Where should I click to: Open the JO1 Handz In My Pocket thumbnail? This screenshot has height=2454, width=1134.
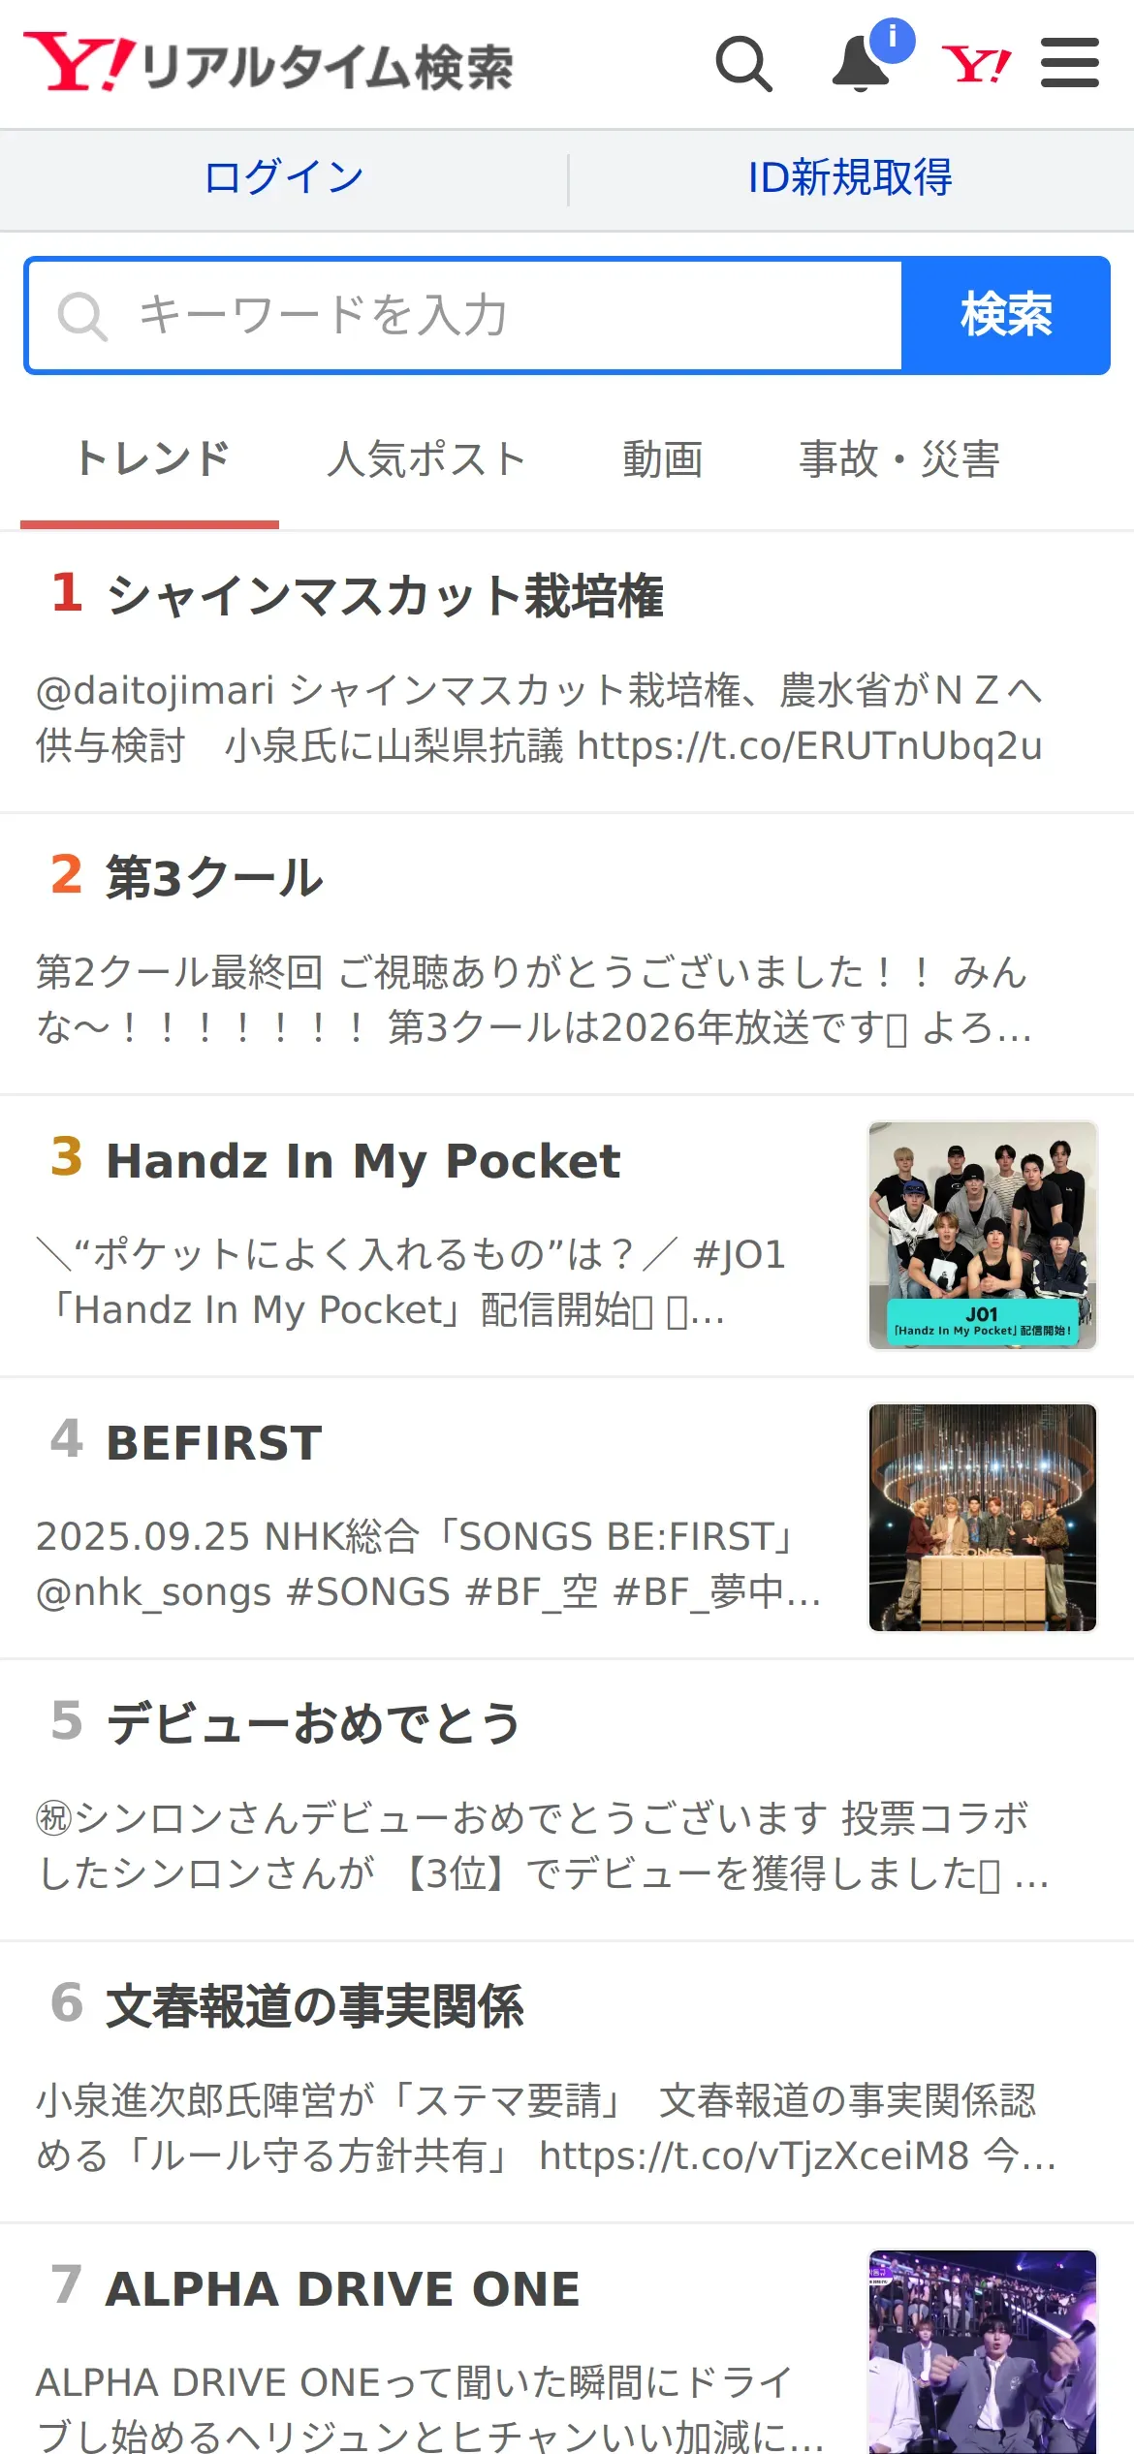click(x=983, y=1236)
